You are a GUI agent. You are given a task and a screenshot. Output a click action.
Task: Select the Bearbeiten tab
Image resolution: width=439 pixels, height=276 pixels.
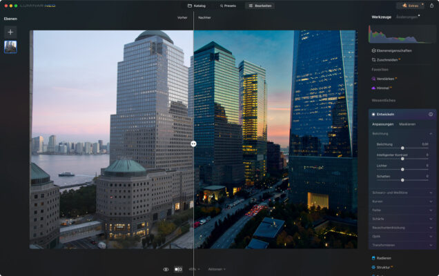click(260, 6)
